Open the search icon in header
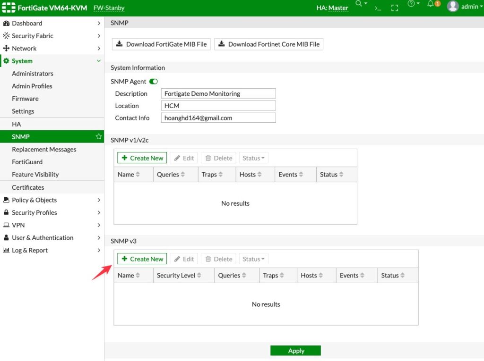The height and width of the screenshot is (361, 484). (358, 3)
